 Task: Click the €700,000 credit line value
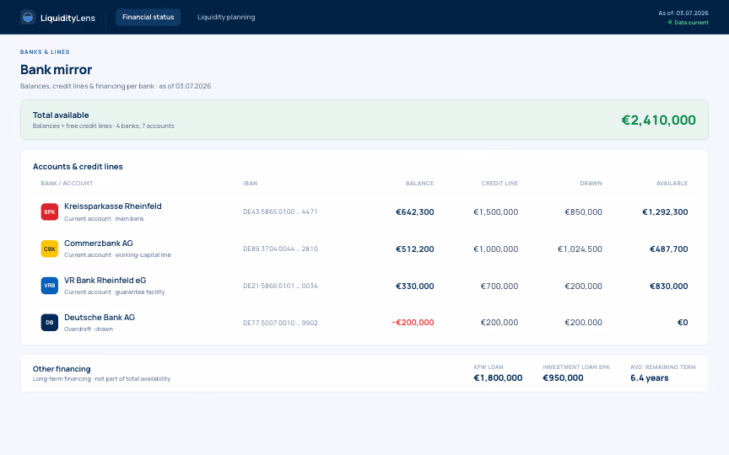[x=499, y=286]
